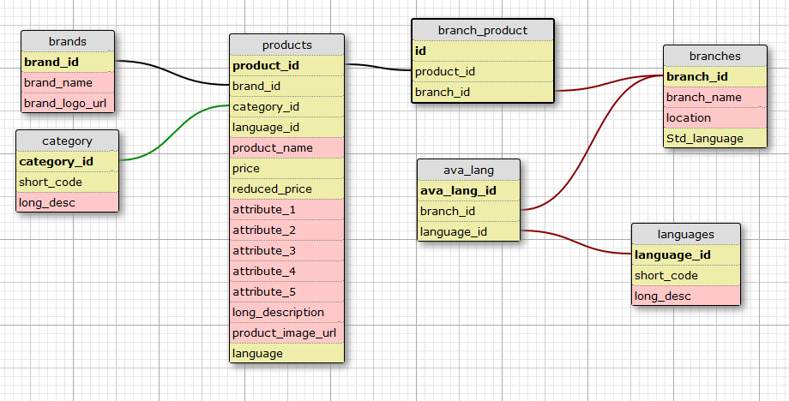Screen dimensions: 789x401
Task: Click category_id in the category table
Action: click(68, 161)
